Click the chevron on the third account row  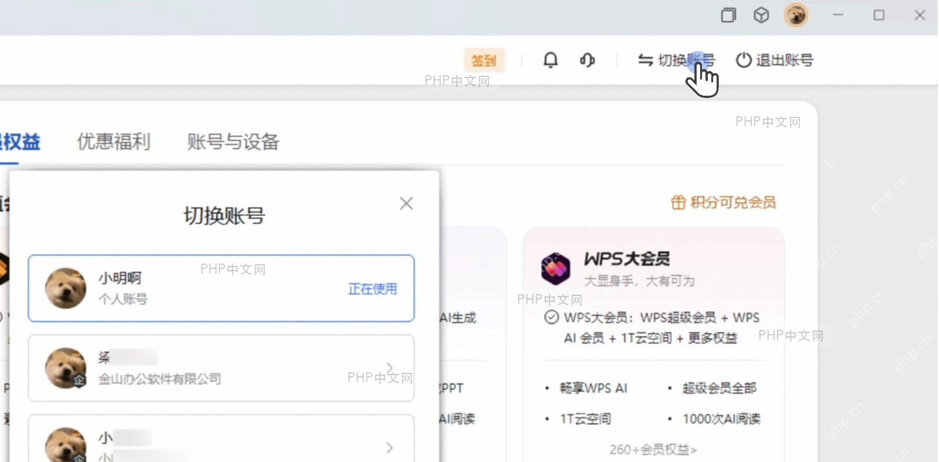[390, 448]
